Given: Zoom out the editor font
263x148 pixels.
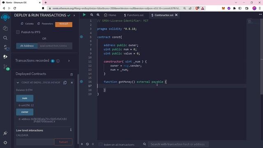Looking at the screenshot, I should pyautogui.click(x=92, y=15).
